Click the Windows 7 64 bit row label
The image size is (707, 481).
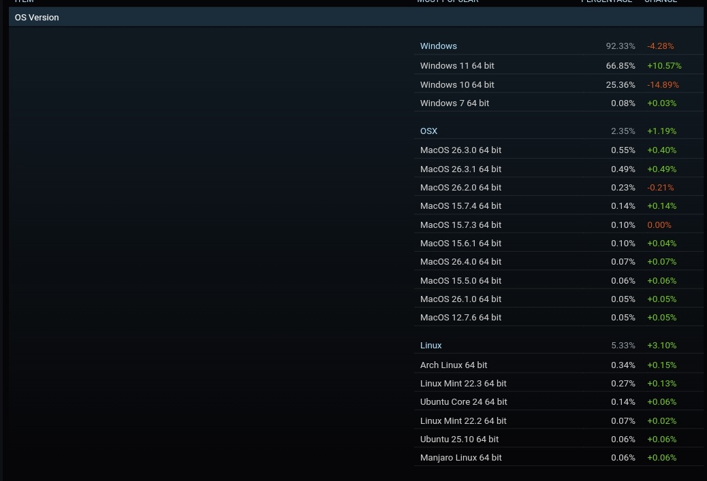pyautogui.click(x=454, y=103)
